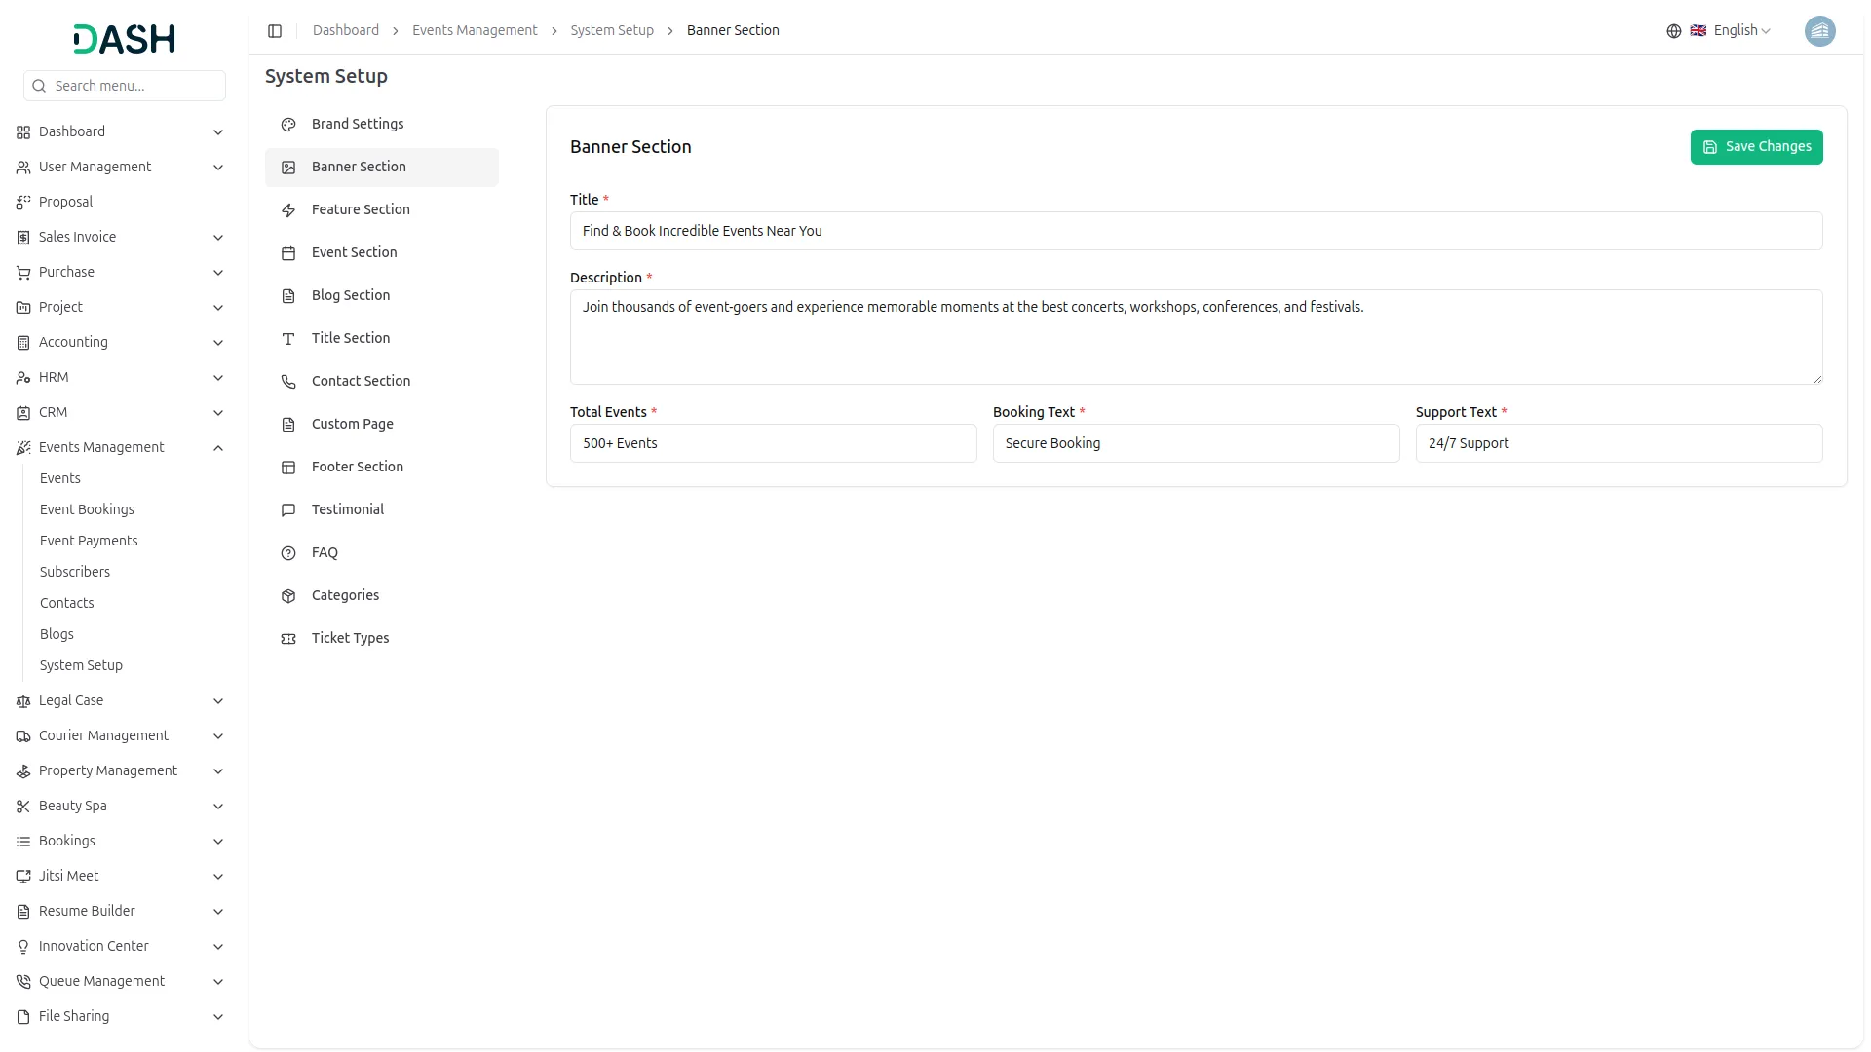Click the globe language icon
The image size is (1871, 1052).
1674,31
